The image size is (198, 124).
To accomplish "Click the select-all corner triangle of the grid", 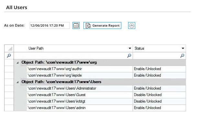I will (x=10, y=48).
